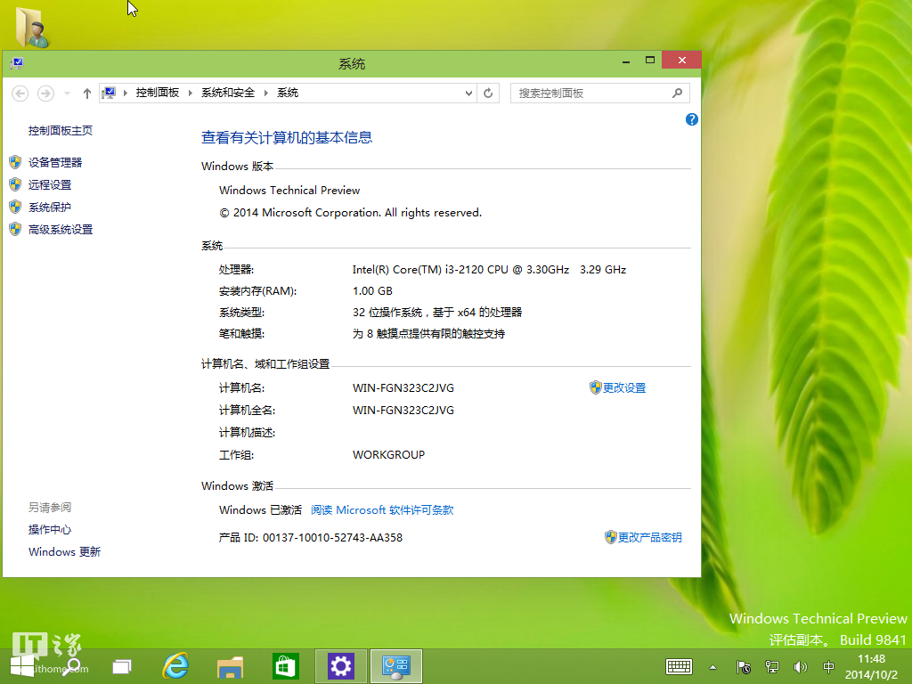Click the back navigation arrow
Image resolution: width=912 pixels, height=684 pixels.
click(x=20, y=93)
